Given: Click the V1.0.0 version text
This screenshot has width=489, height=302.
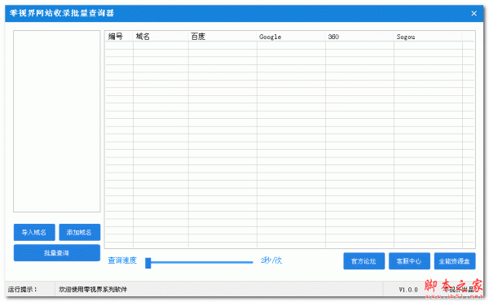Looking at the screenshot, I should coord(408,290).
